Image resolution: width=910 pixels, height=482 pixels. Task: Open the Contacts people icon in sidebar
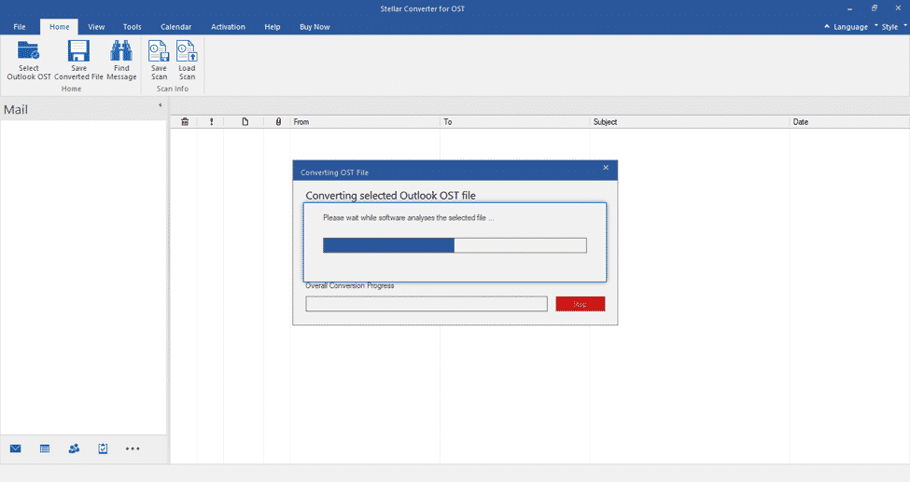[x=74, y=448]
